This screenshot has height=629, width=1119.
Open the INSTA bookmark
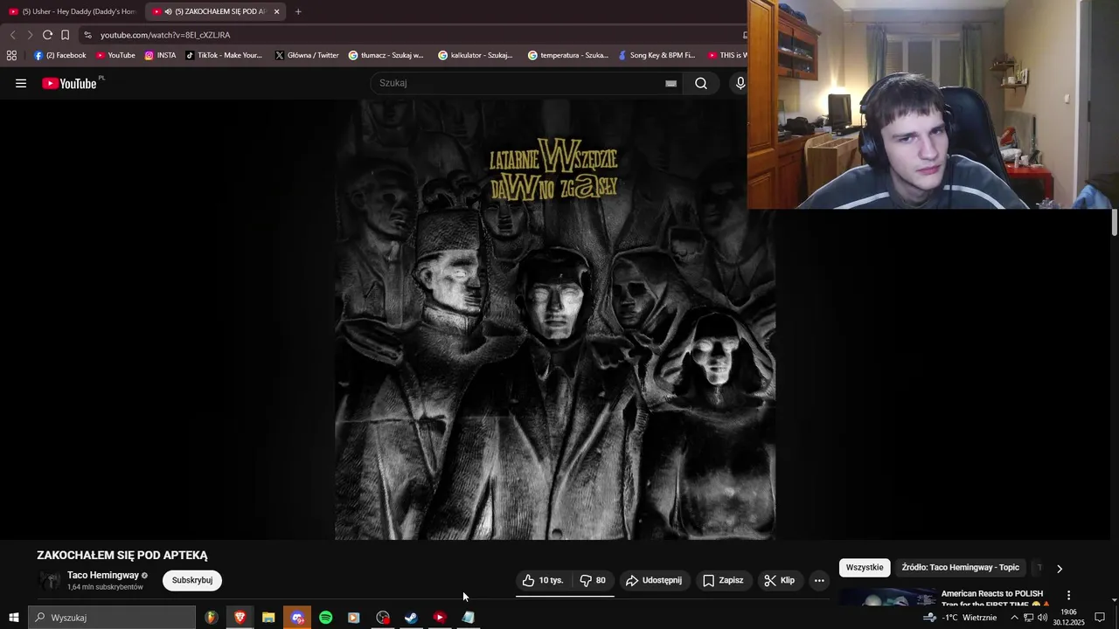tap(160, 55)
